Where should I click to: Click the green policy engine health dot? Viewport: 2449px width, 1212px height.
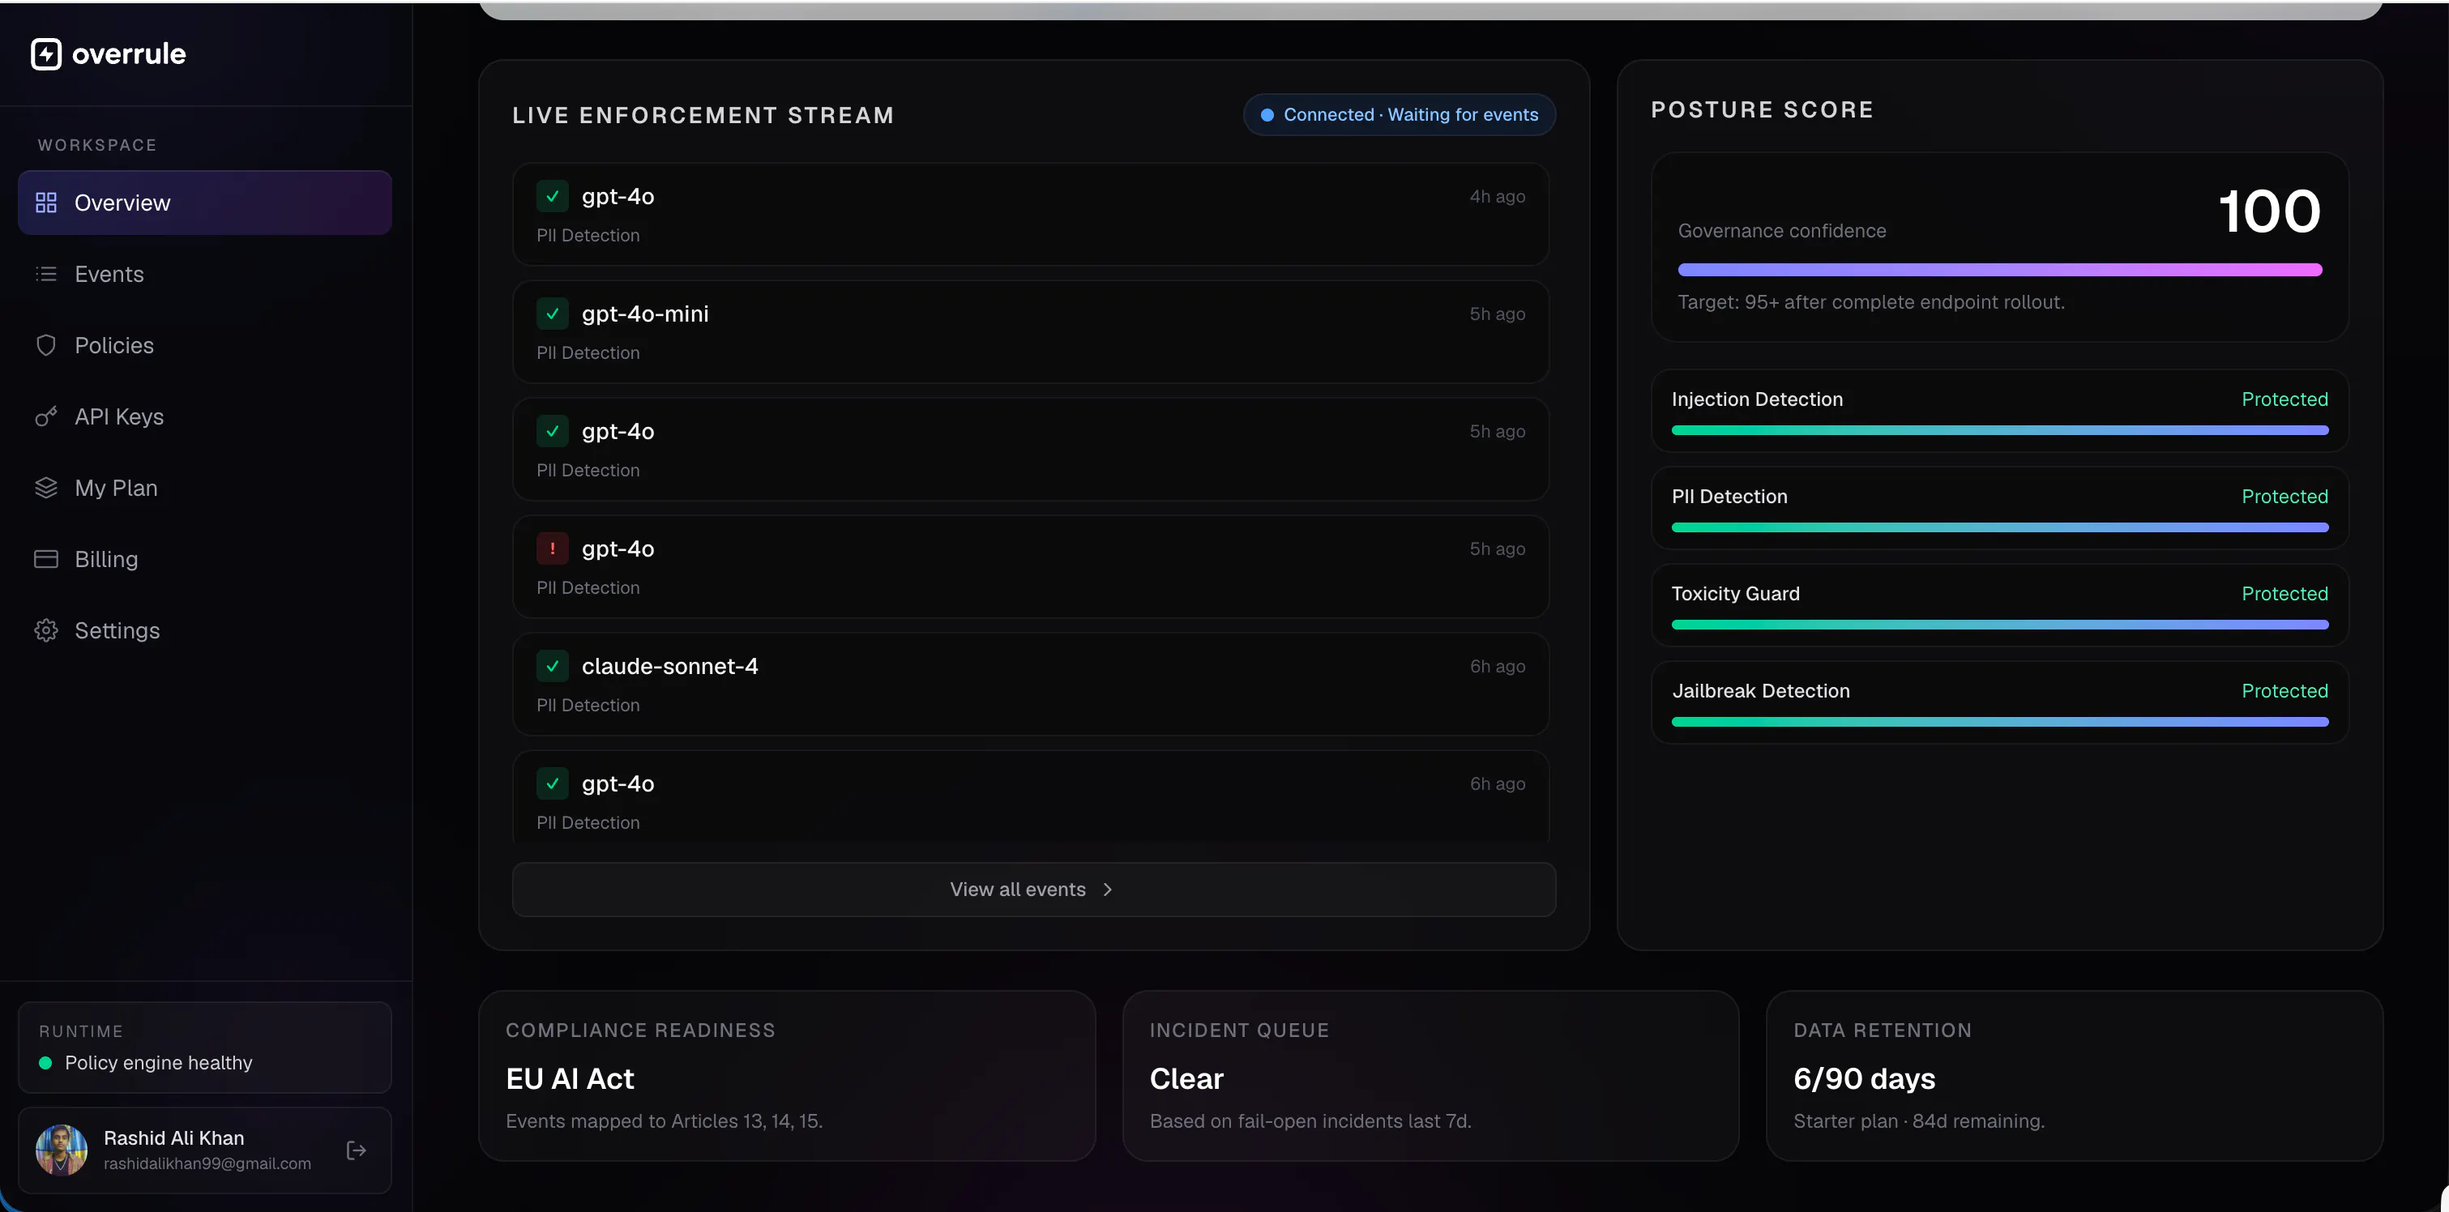45,1063
